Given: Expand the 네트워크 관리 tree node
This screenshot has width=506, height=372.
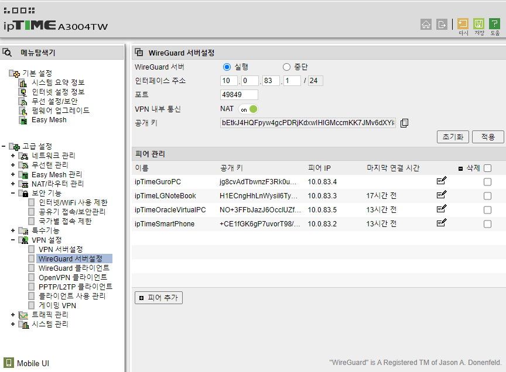Looking at the screenshot, I should [13, 156].
